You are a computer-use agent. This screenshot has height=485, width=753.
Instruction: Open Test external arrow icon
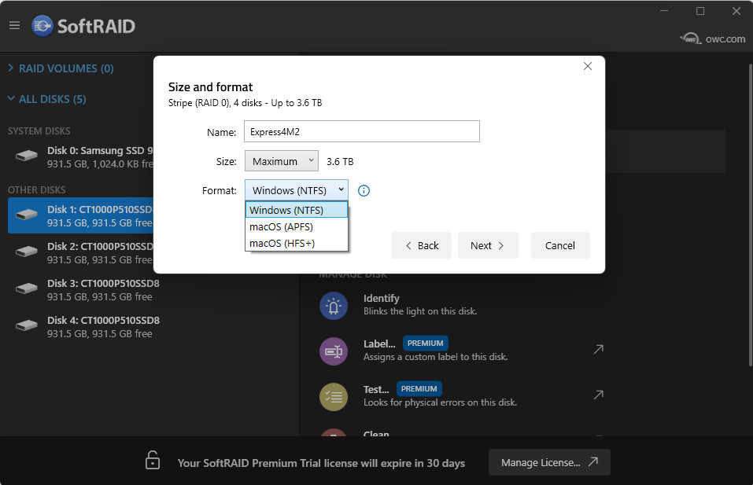[598, 395]
